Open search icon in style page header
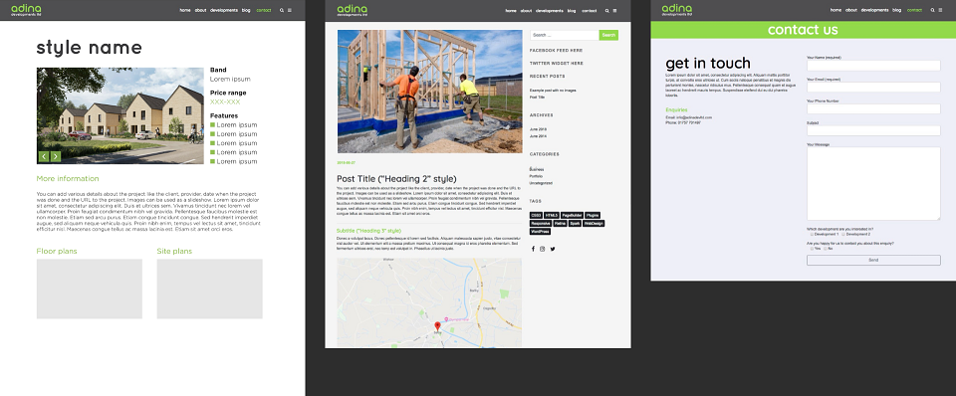 282,10
